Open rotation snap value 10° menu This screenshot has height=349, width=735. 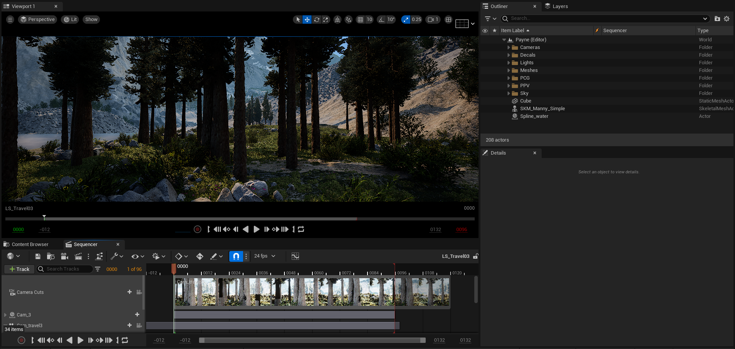tap(391, 20)
